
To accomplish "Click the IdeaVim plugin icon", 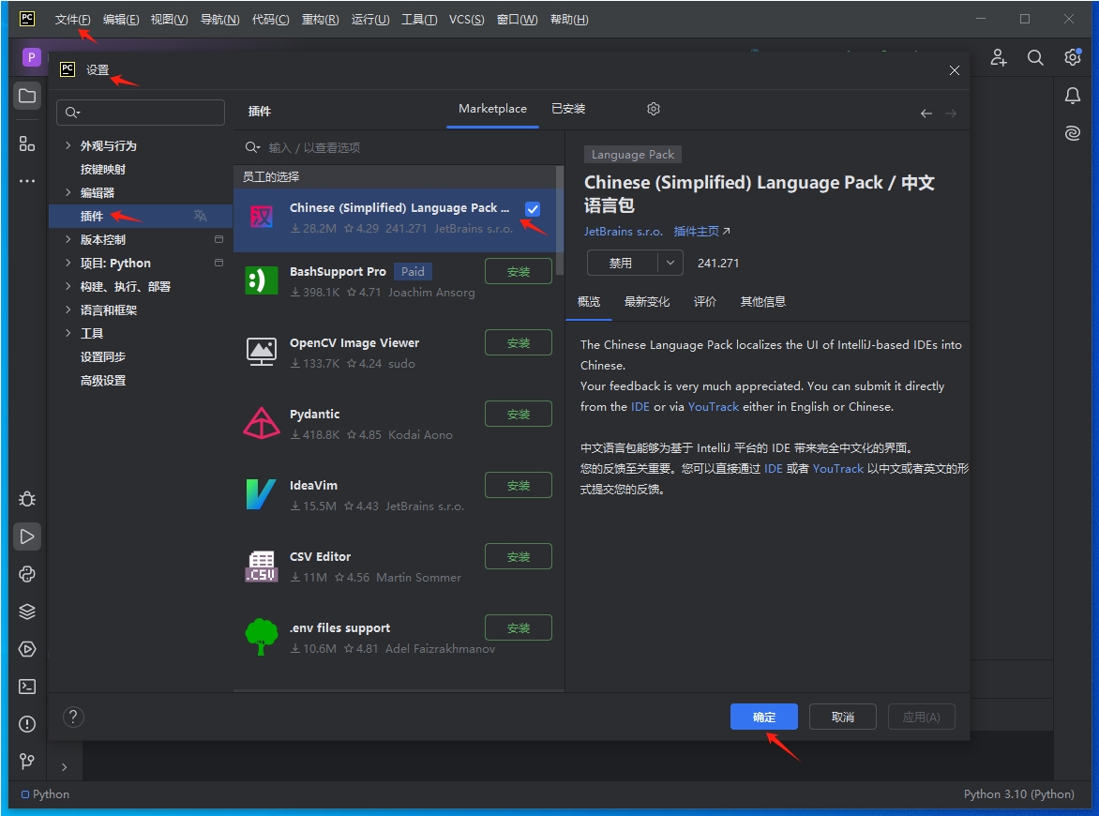I will (262, 495).
